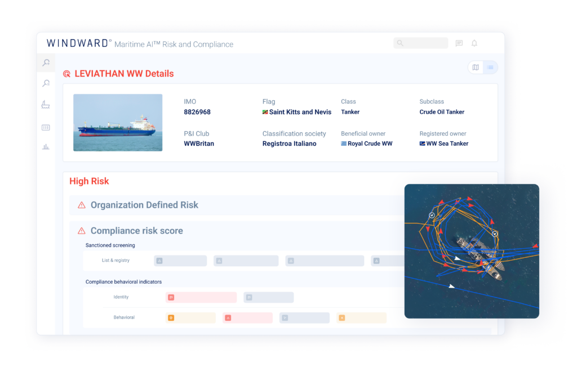Click the alert triangle beside Compliance risk score
The width and height of the screenshot is (577, 385).
tap(81, 231)
